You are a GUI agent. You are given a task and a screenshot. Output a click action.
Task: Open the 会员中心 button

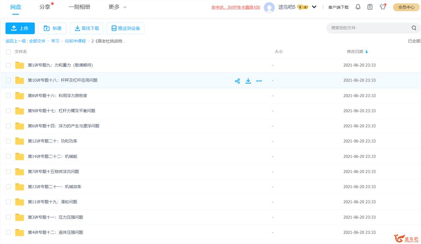(406, 7)
